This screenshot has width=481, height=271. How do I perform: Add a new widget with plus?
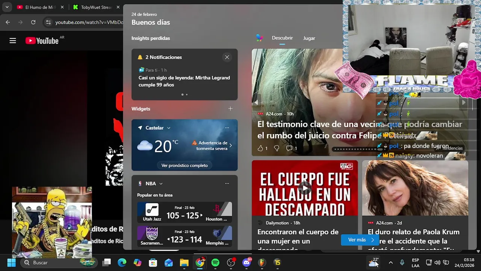pyautogui.click(x=230, y=109)
